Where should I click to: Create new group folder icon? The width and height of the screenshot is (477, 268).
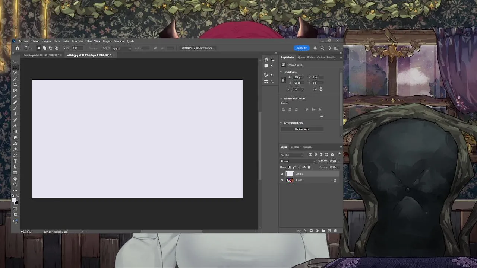(x=323, y=231)
